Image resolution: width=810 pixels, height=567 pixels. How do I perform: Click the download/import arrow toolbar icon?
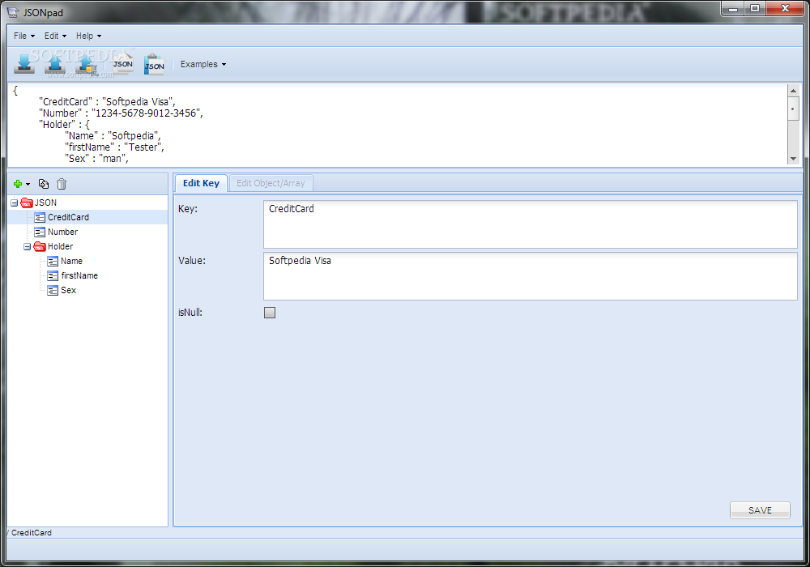click(x=23, y=64)
